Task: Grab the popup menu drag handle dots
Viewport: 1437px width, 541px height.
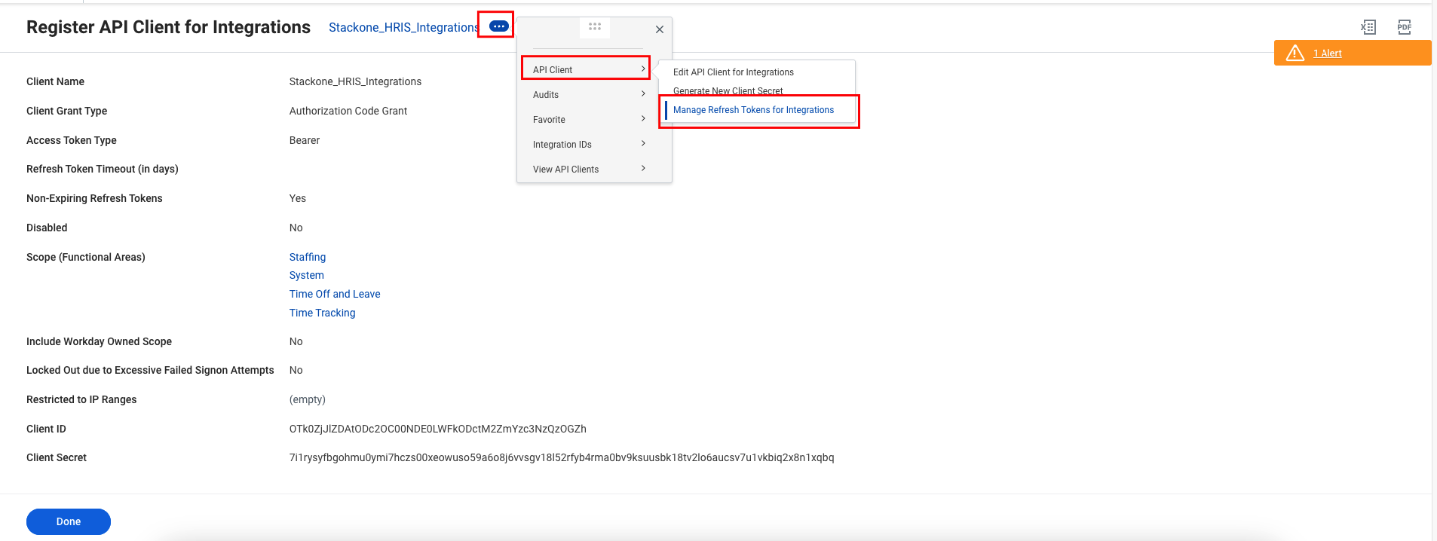Action: [x=595, y=26]
